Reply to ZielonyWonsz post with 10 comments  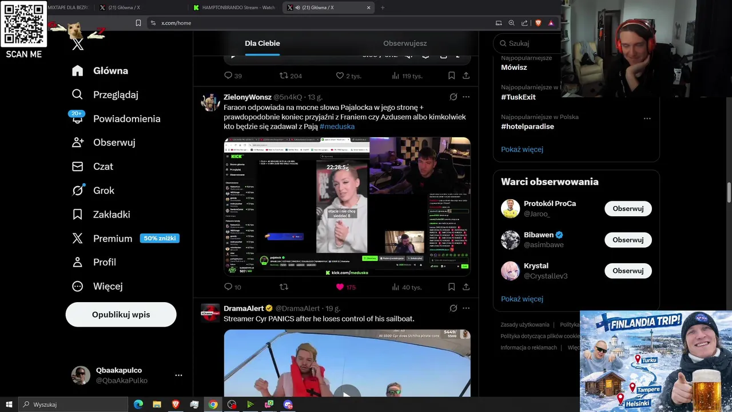228,287
